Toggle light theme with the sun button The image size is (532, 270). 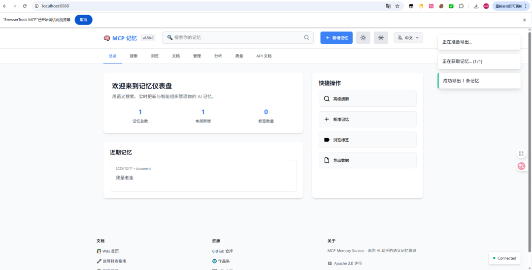click(x=363, y=38)
